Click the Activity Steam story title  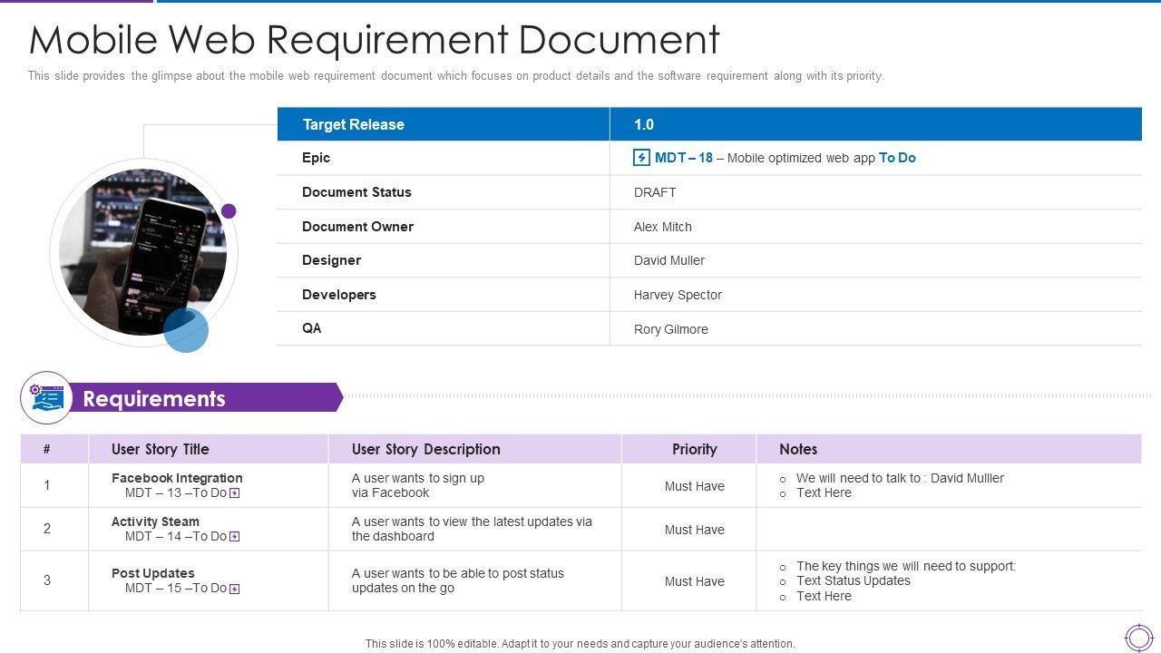[155, 521]
